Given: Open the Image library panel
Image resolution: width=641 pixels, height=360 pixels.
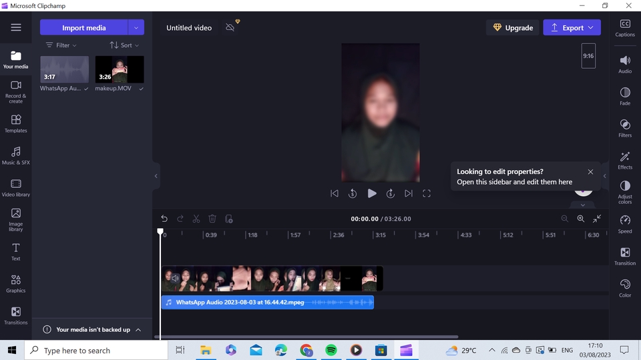Looking at the screenshot, I should [16, 219].
